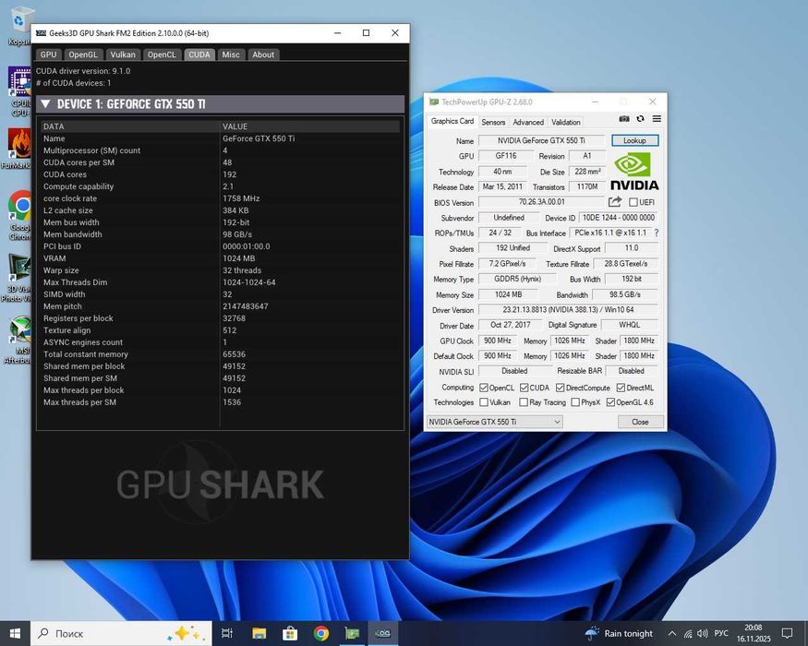Image resolution: width=808 pixels, height=646 pixels.
Task: Switch to GPU Shark taskbar icon
Action: (382, 633)
